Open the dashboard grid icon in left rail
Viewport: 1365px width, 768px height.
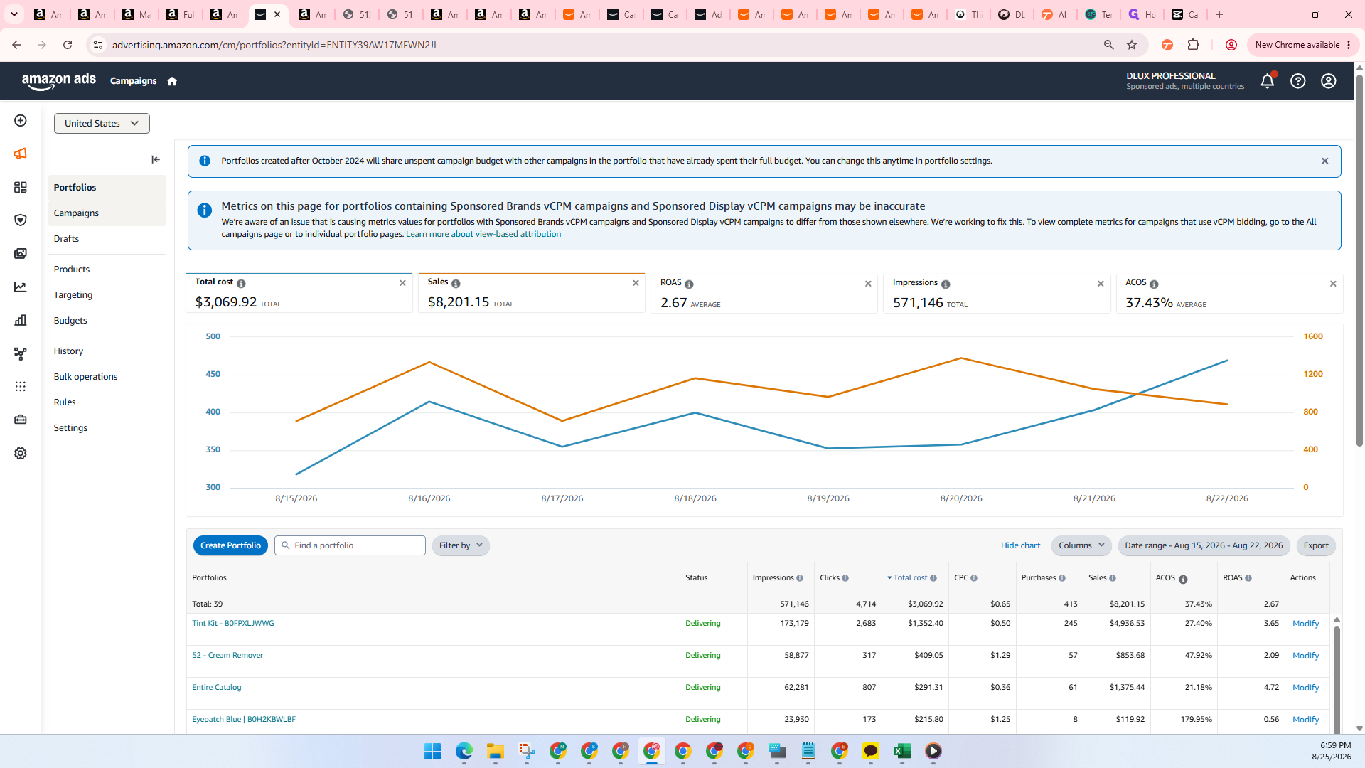[21, 187]
